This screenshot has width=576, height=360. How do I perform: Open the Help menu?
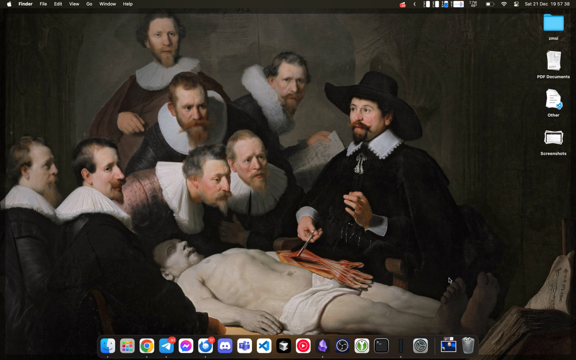click(128, 4)
